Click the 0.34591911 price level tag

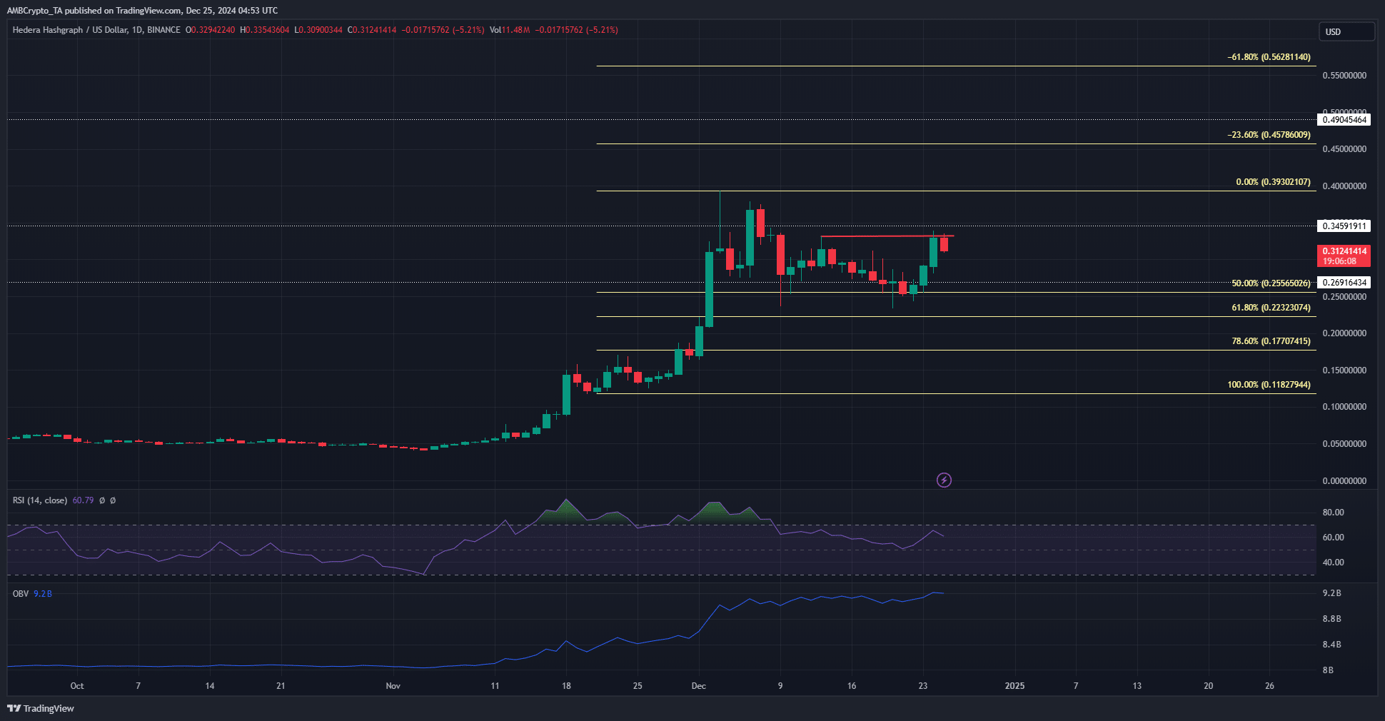pyautogui.click(x=1344, y=226)
